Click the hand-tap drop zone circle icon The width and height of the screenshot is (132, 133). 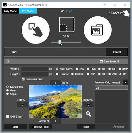(36, 30)
